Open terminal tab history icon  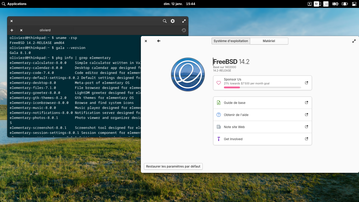184,30
